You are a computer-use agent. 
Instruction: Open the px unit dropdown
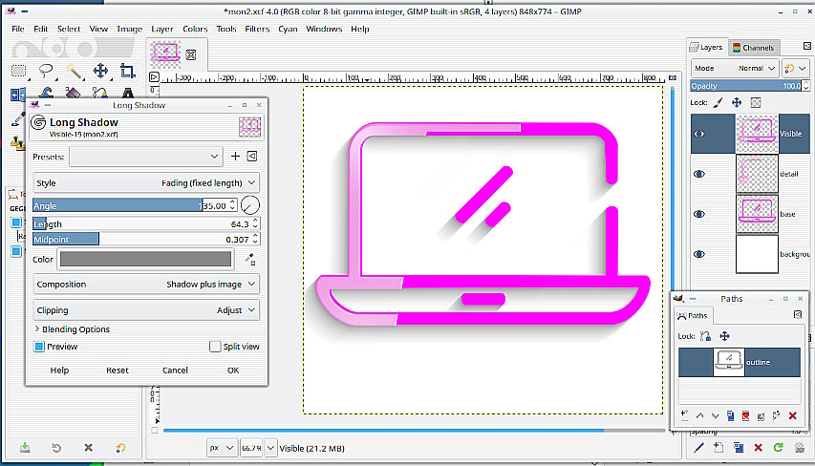222,448
